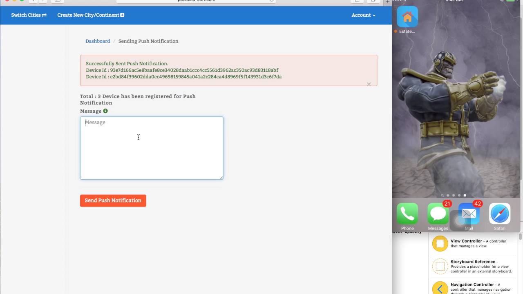Open the Phone app in simulator dock
523x294 pixels.
[x=407, y=214]
